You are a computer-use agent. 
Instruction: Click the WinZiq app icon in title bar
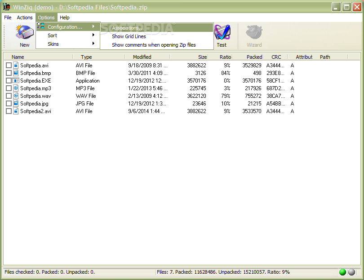pos(6,7)
